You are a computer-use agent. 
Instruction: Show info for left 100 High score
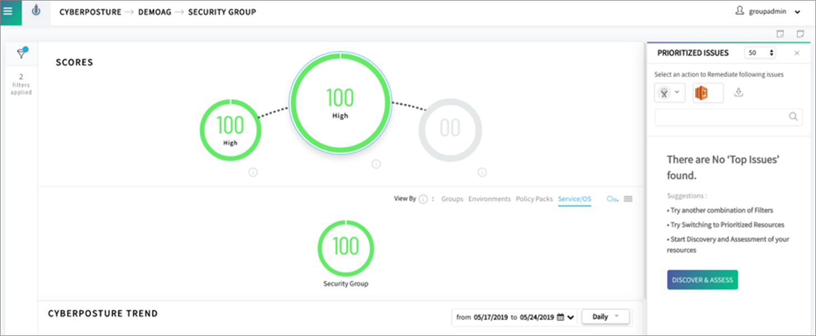coord(252,172)
